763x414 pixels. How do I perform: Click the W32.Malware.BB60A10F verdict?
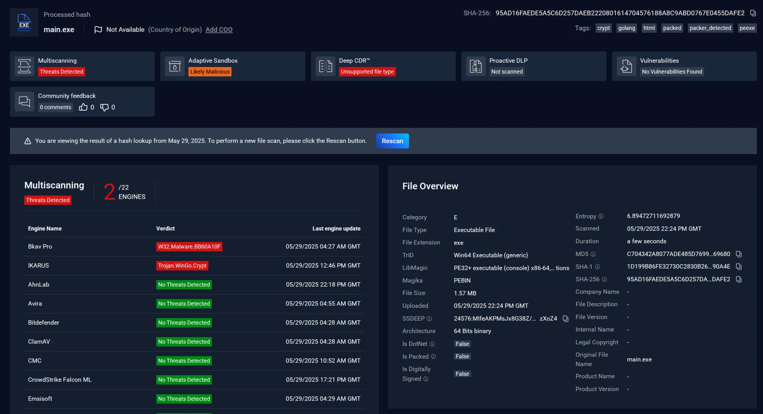click(x=189, y=247)
